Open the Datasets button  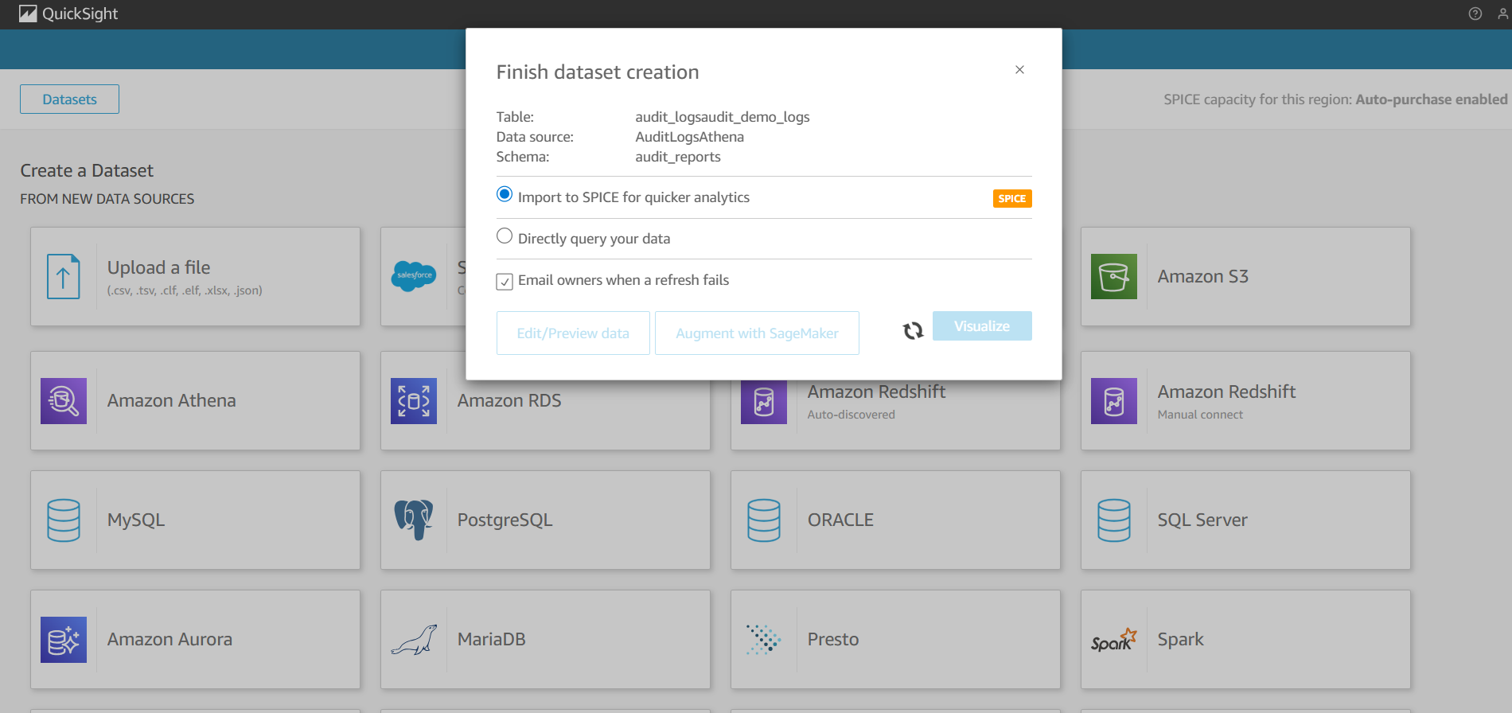point(69,99)
